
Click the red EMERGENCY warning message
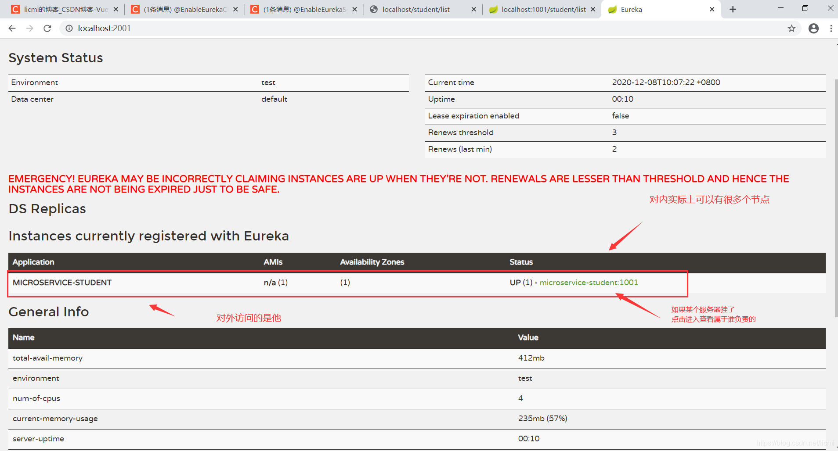pyautogui.click(x=399, y=184)
